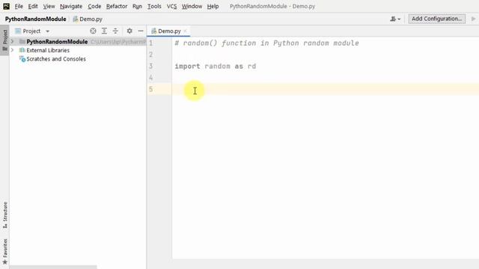Close the Demo.py editor tab

click(185, 31)
